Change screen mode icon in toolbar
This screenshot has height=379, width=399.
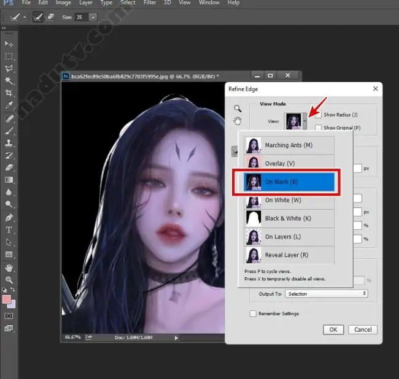click(x=9, y=328)
